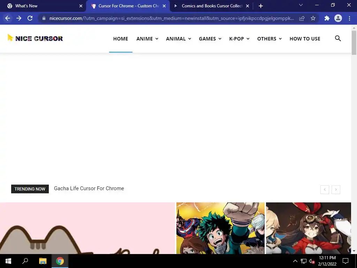This screenshot has height=268, width=357.
Task: Open Gacha Life Cursor For Chrome link
Action: pyautogui.click(x=89, y=188)
